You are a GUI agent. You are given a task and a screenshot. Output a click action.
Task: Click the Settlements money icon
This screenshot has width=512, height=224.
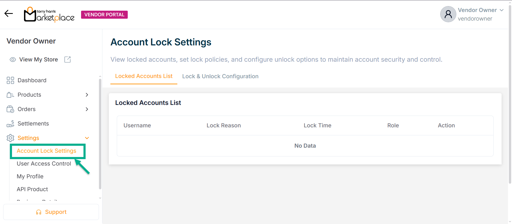tap(10, 124)
